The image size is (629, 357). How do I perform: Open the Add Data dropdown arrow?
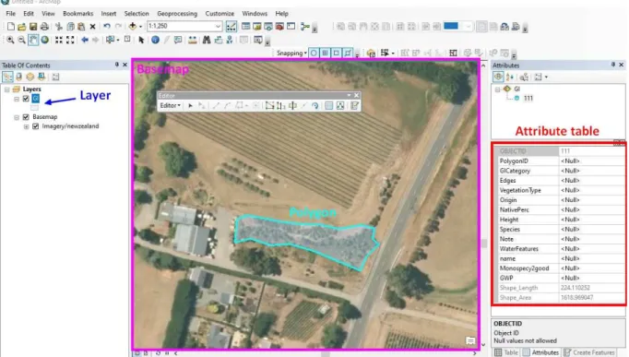[140, 27]
